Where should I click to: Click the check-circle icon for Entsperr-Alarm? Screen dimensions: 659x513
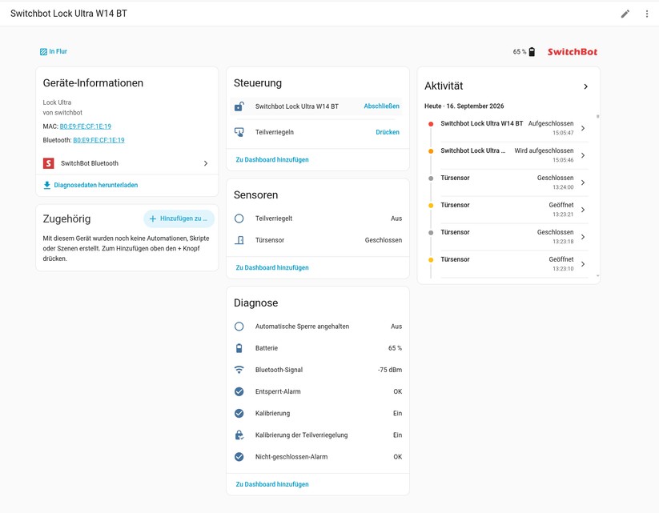pyautogui.click(x=239, y=391)
